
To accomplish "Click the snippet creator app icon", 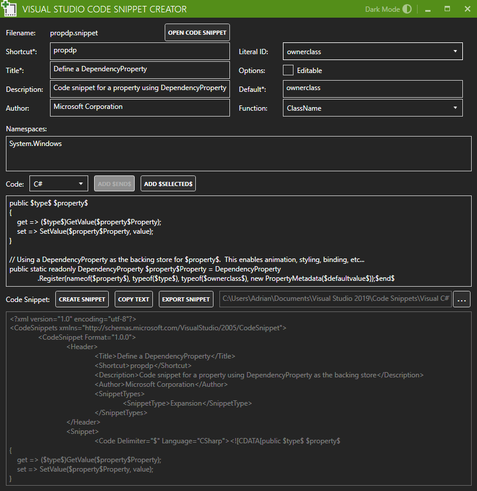I will [9, 8].
